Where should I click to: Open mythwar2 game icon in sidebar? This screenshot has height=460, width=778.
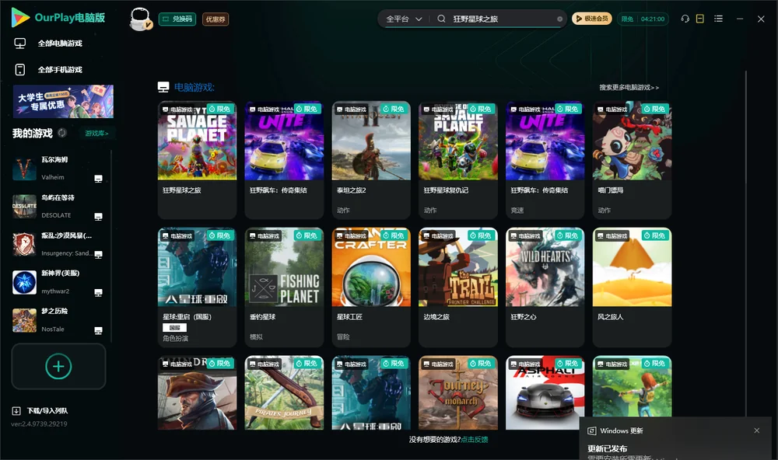tap(24, 282)
